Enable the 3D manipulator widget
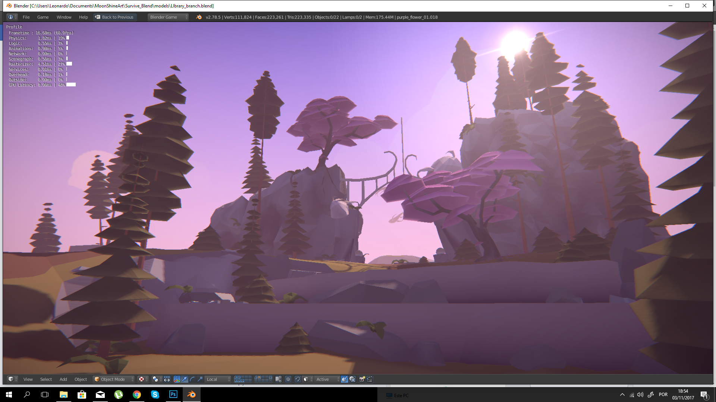716x402 pixels. tap(177, 379)
